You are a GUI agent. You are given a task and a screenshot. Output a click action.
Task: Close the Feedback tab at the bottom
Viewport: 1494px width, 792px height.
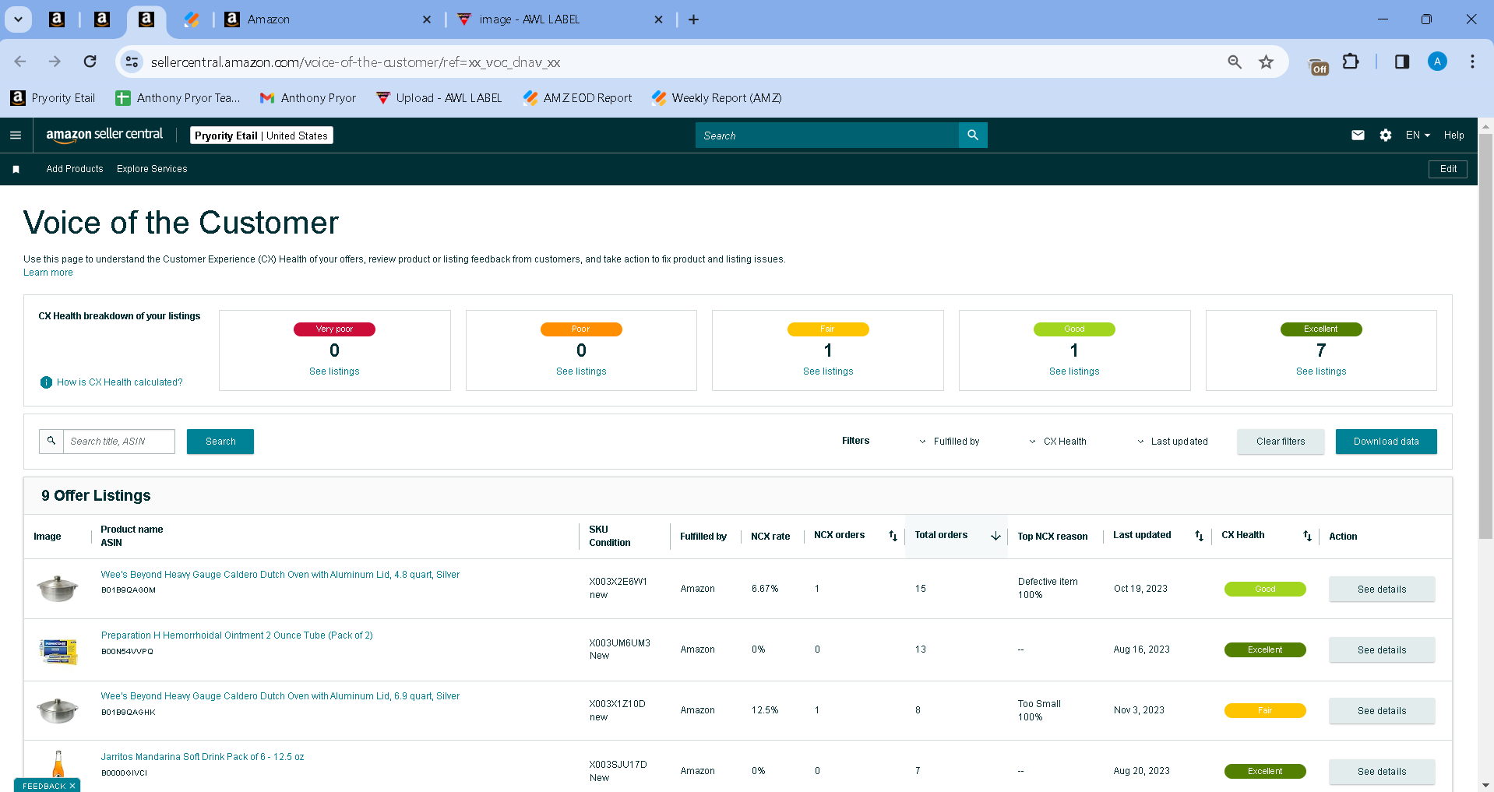click(72, 786)
